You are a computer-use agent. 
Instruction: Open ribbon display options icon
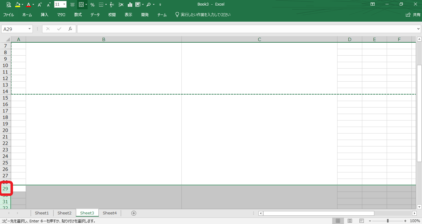click(373, 4)
